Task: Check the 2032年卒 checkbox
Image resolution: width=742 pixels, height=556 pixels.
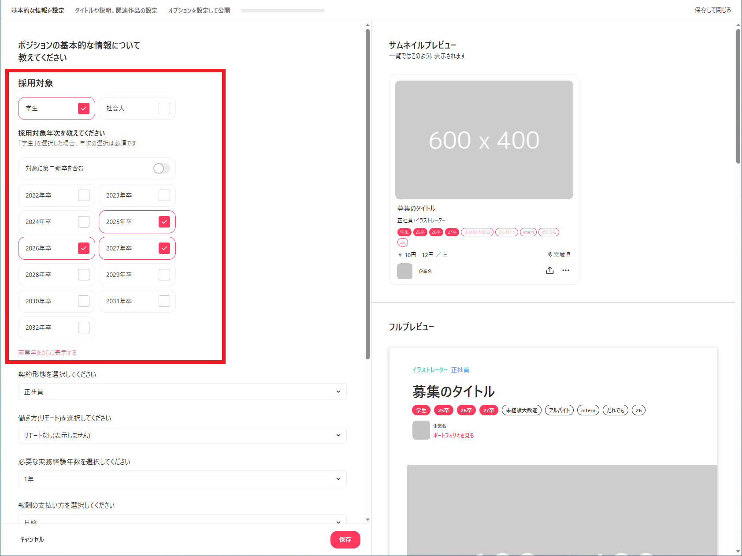Action: (x=83, y=327)
